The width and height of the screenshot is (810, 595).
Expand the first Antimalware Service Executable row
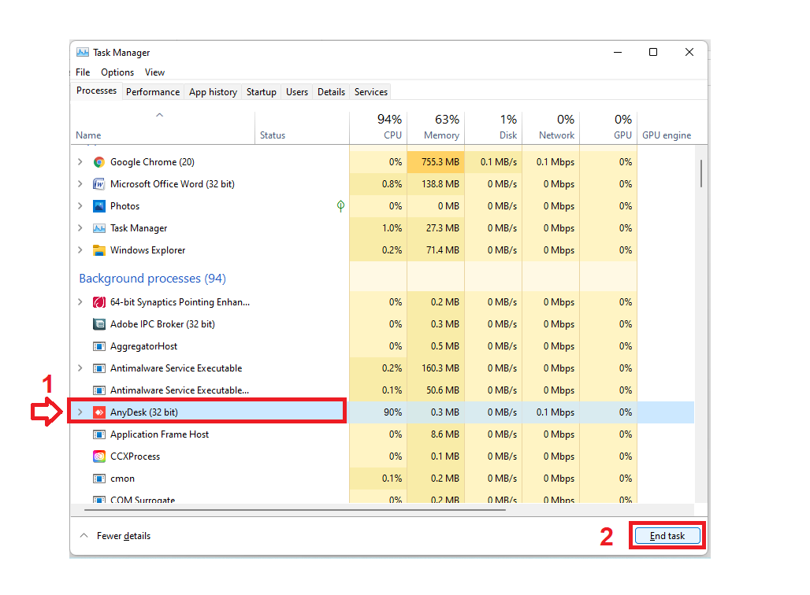(80, 368)
